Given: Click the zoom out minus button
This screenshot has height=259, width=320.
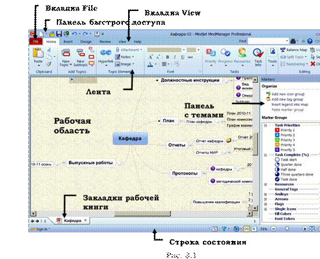Looking at the screenshot, I should pyautogui.click(x=274, y=229).
